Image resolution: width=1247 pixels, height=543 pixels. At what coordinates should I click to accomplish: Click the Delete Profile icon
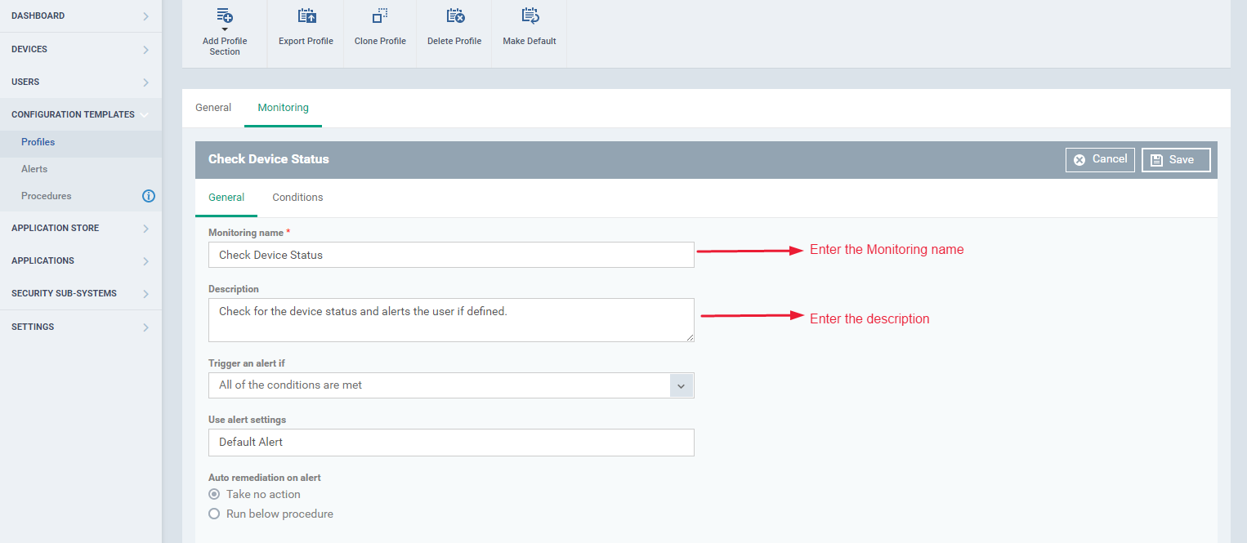click(455, 16)
